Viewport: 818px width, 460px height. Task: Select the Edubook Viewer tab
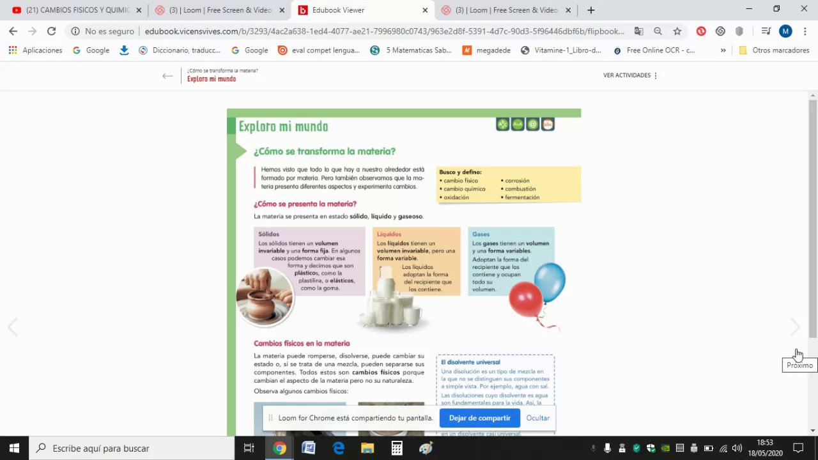(x=362, y=10)
